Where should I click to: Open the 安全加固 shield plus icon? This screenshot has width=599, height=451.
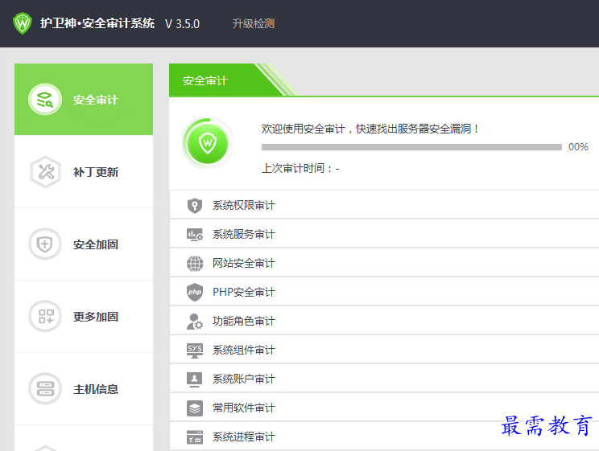tap(45, 244)
